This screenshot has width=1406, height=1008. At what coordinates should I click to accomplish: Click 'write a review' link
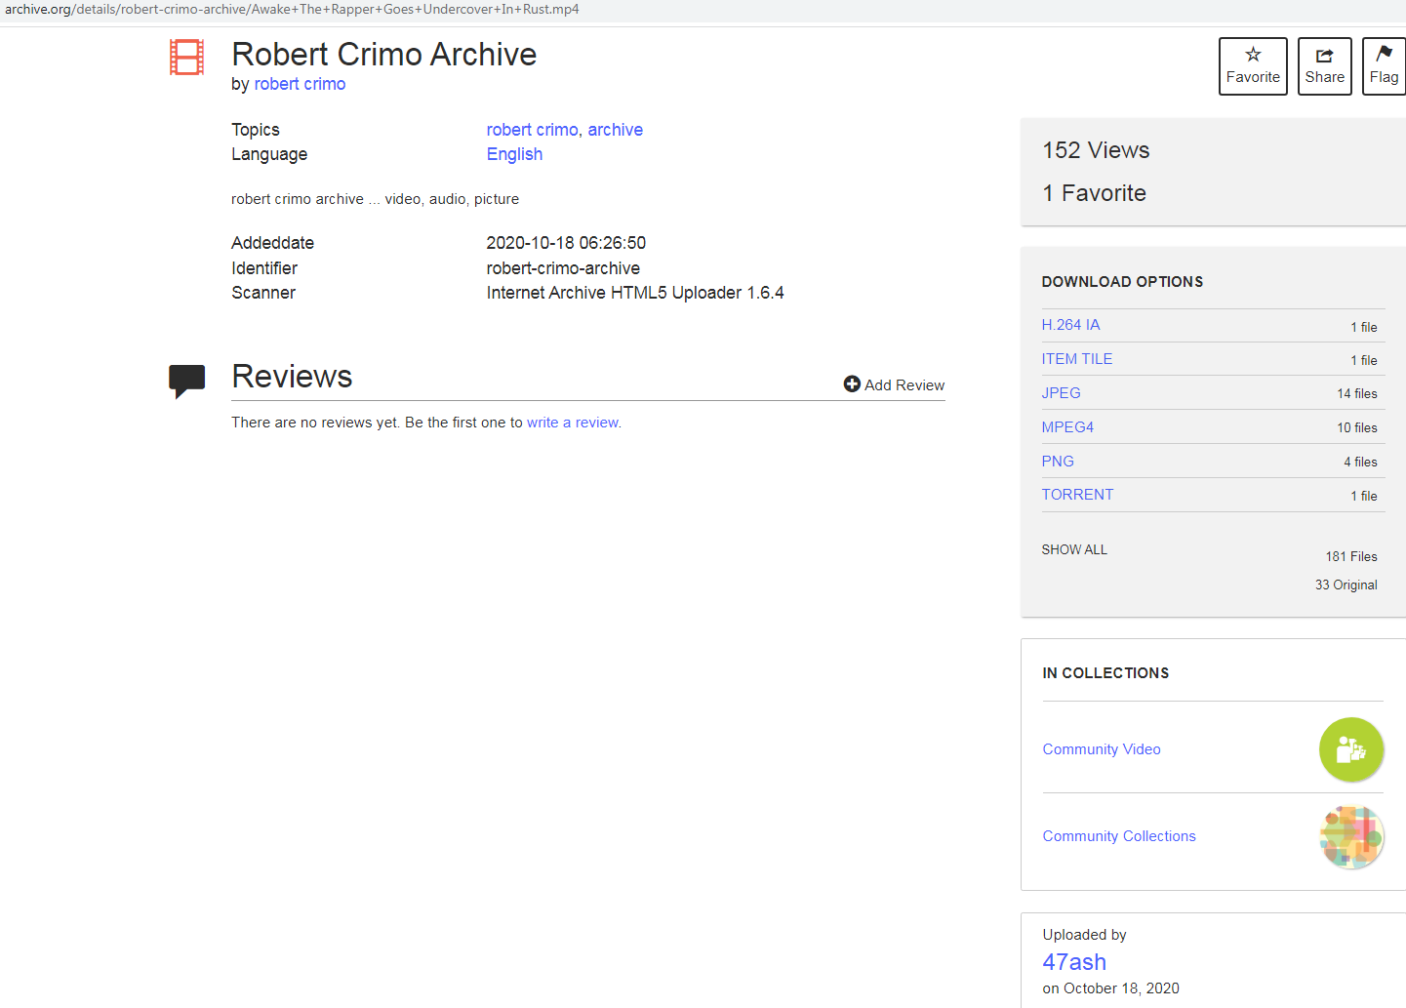pos(573,423)
